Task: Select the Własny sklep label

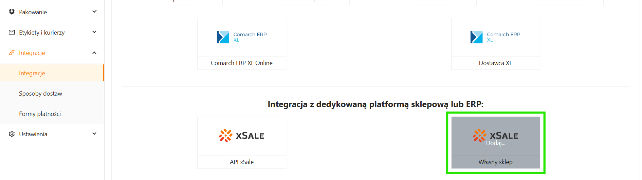Action: point(495,162)
